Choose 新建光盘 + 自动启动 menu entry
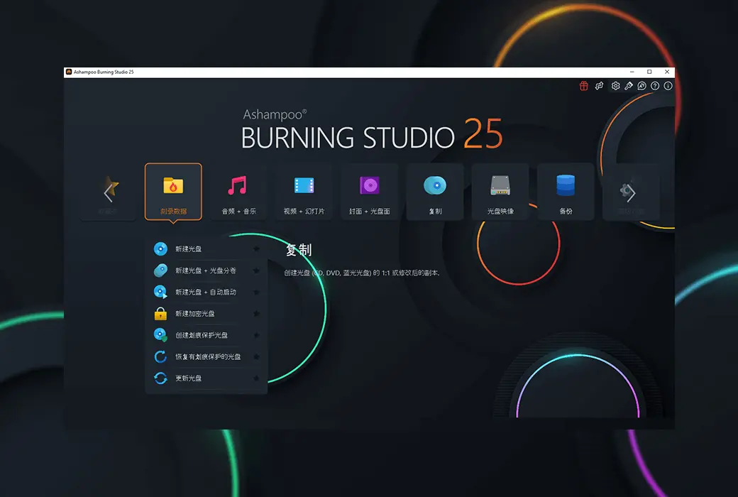 [206, 292]
